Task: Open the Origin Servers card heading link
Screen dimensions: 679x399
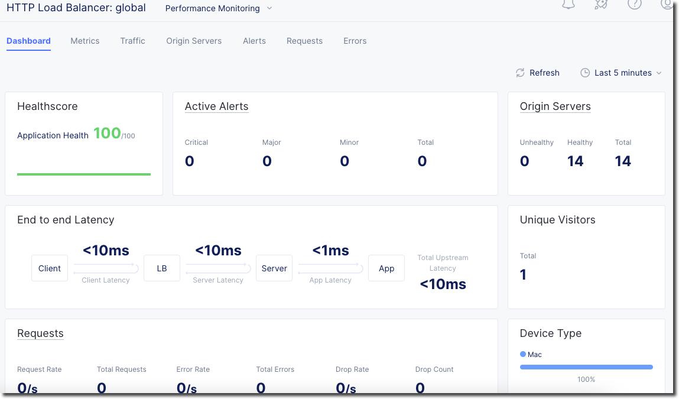Action: pos(555,106)
